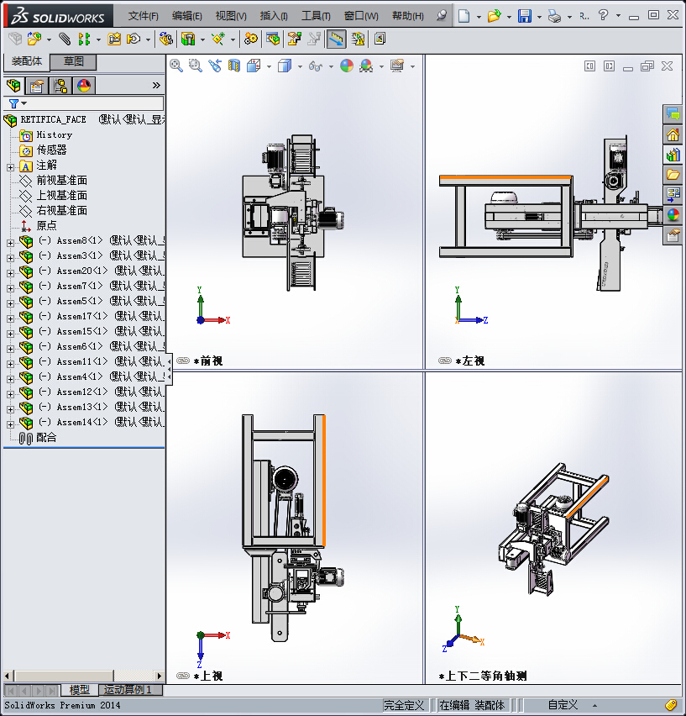Toggle the pushpin to pin menu bar
The width and height of the screenshot is (686, 716).
(x=441, y=16)
